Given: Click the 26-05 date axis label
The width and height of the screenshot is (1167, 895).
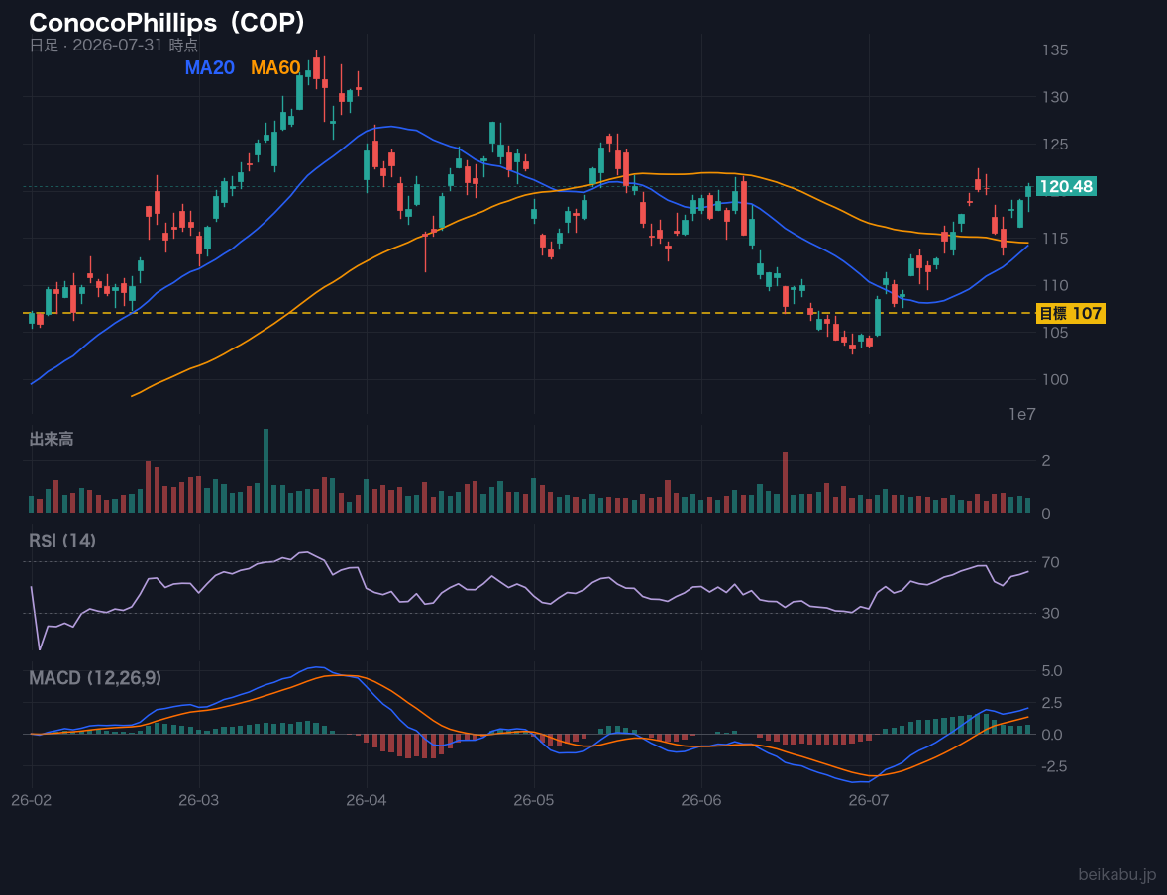Looking at the screenshot, I should tap(534, 801).
